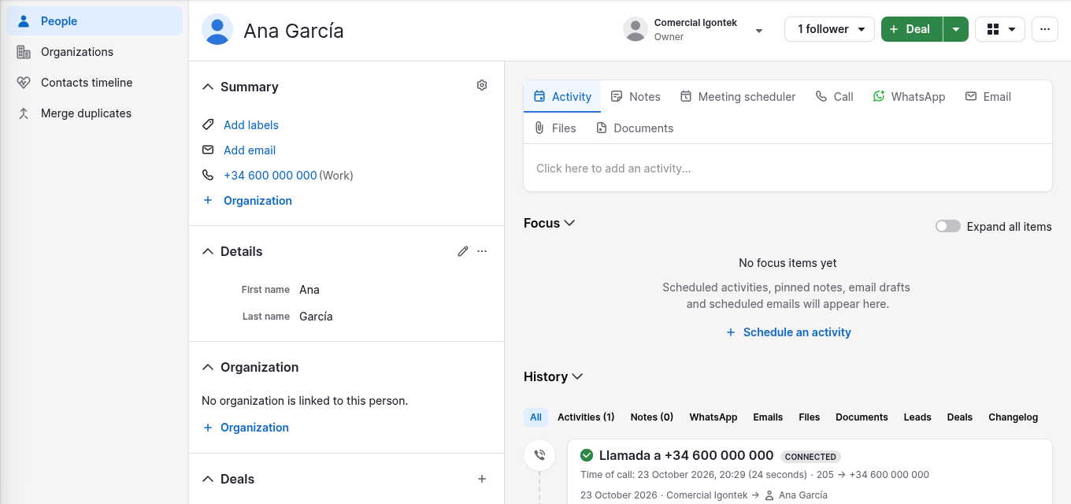Filter history by Activities (1)
Image resolution: width=1071 pixels, height=504 pixels.
[x=586, y=417]
